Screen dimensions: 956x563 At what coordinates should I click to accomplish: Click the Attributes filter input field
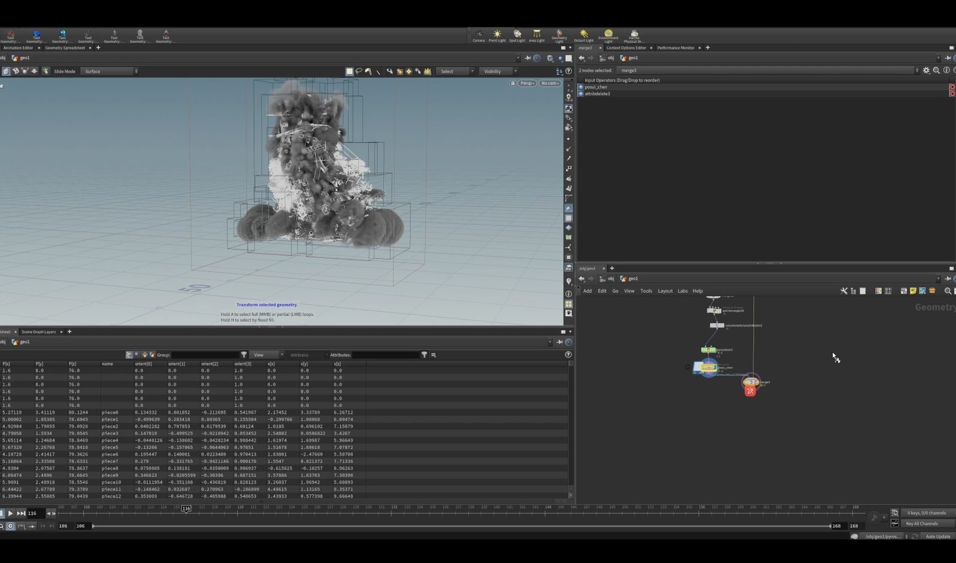(x=385, y=355)
